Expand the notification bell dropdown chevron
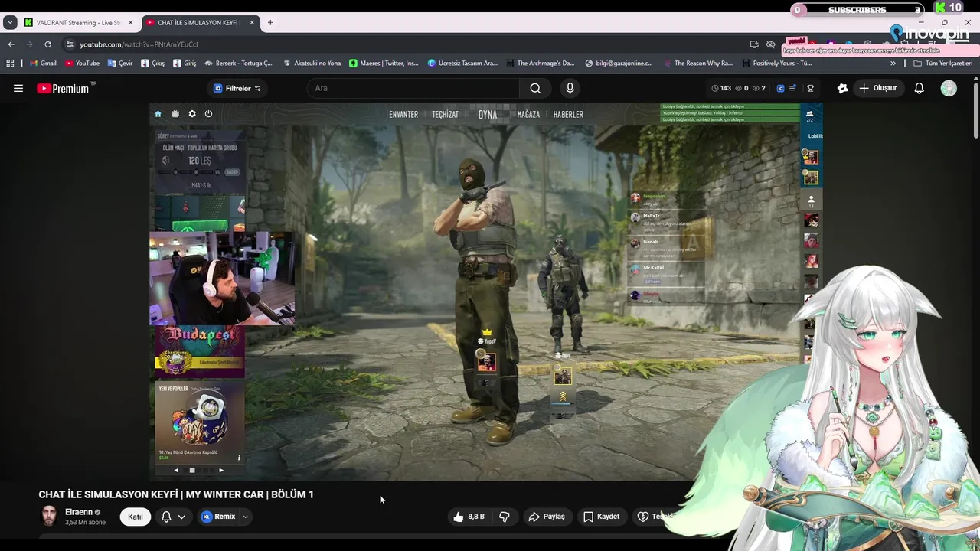This screenshot has height=551, width=980. [181, 517]
